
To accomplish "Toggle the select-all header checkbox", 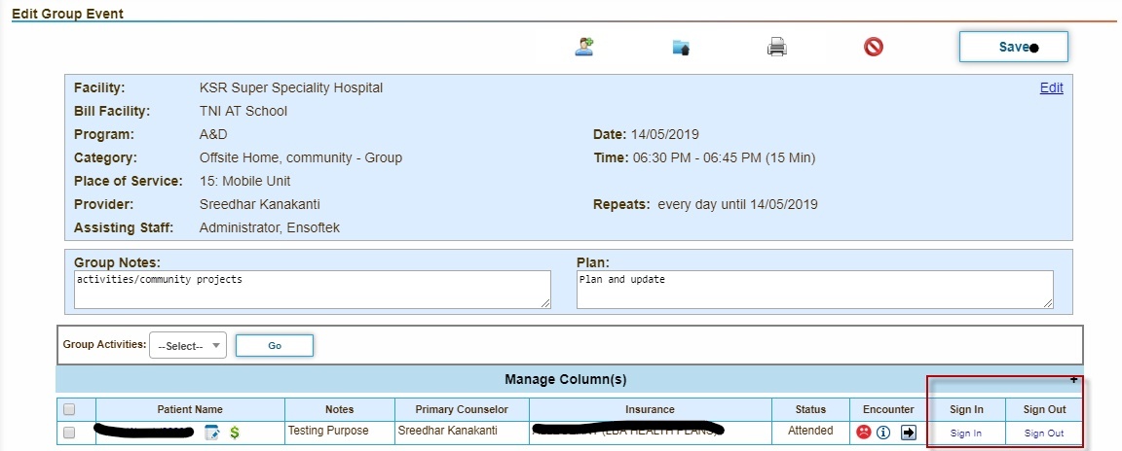I will coord(69,409).
